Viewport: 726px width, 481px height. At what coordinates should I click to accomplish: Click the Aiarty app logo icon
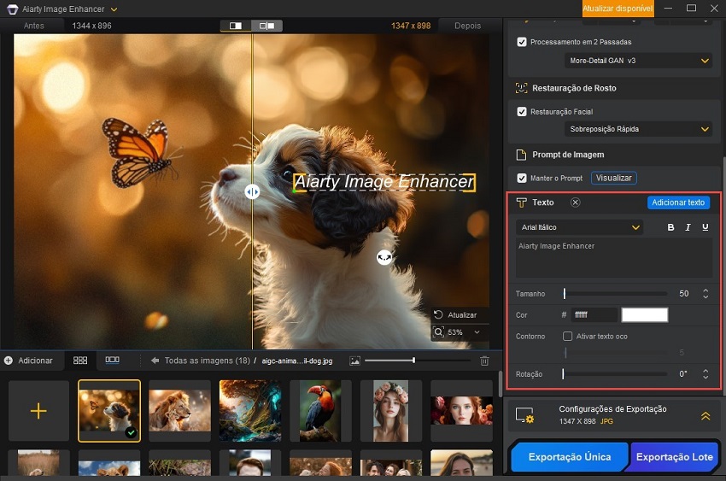pos(13,9)
